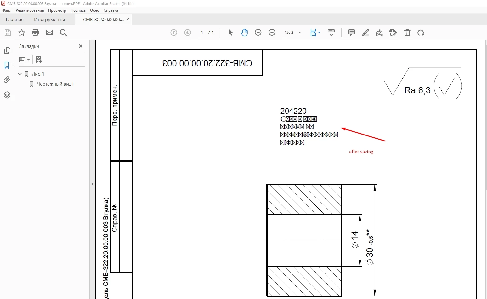Open the attachments paperclip panel
The image size is (487, 299).
coord(7,80)
